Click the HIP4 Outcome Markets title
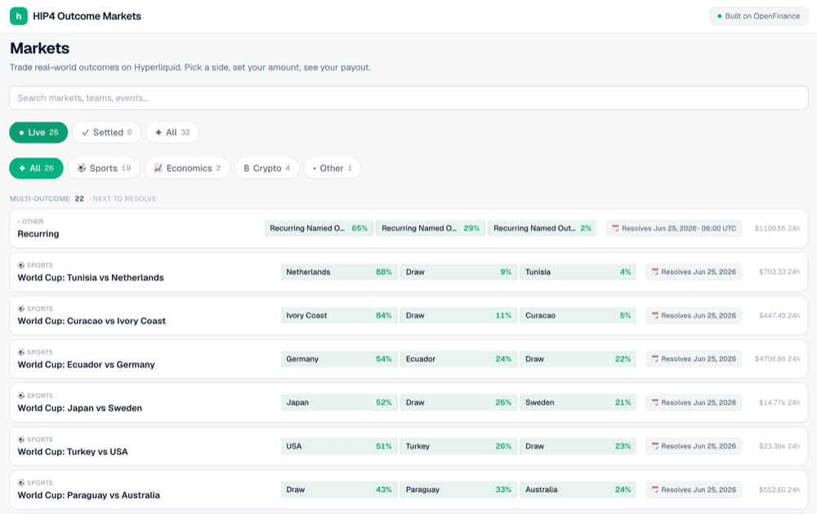817x514 pixels. pyautogui.click(x=87, y=16)
